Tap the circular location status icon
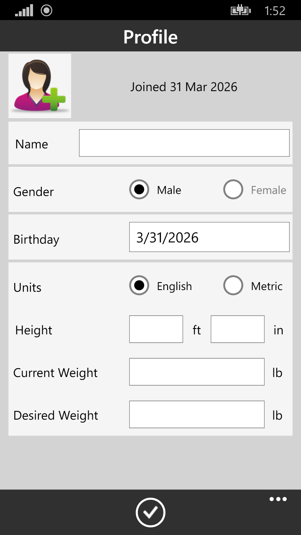 [x=46, y=10]
